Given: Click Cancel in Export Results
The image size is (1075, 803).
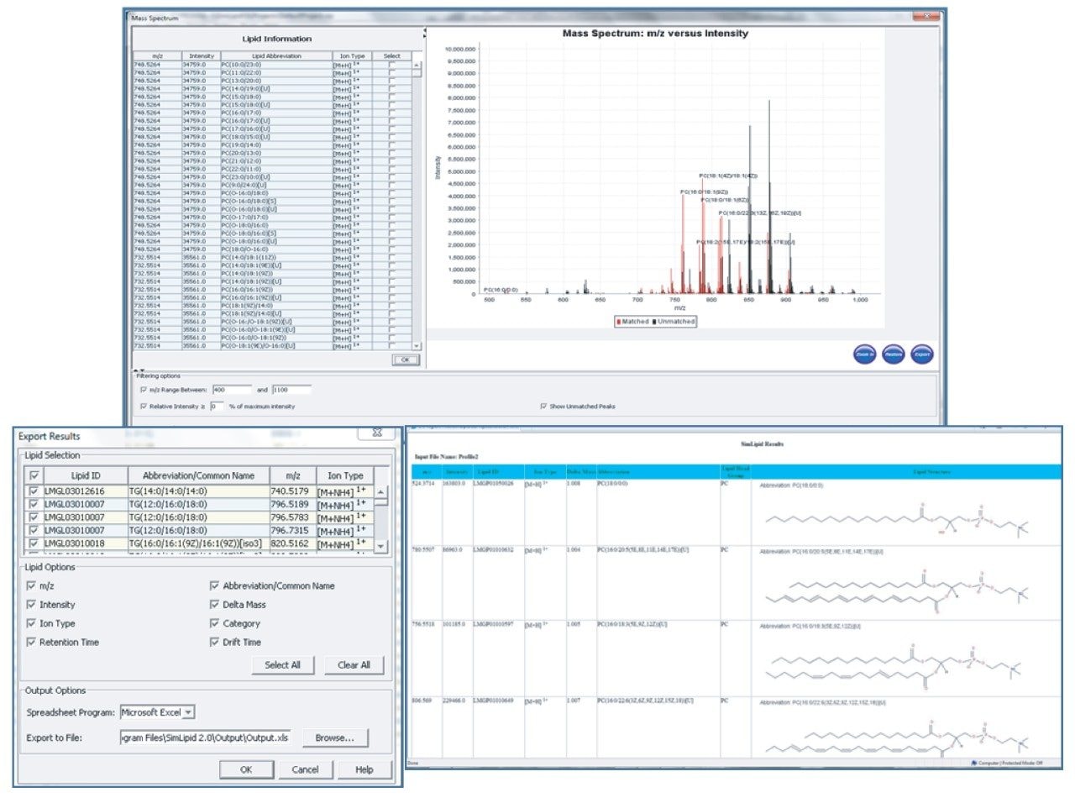Looking at the screenshot, I should 305,769.
